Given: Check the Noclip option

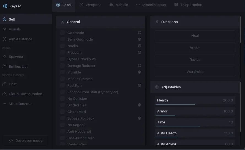Looking at the screenshot, I should 62,46.
